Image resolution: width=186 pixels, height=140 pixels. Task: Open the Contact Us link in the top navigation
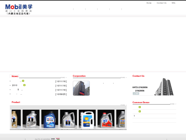[x=161, y=3]
